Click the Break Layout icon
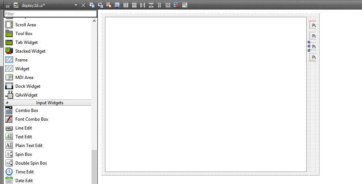The width and height of the screenshot is (362, 184). pyautogui.click(x=176, y=5)
